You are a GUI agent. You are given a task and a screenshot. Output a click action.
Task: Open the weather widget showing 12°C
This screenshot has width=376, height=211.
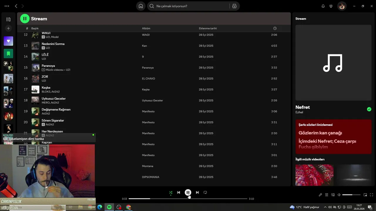305,207
